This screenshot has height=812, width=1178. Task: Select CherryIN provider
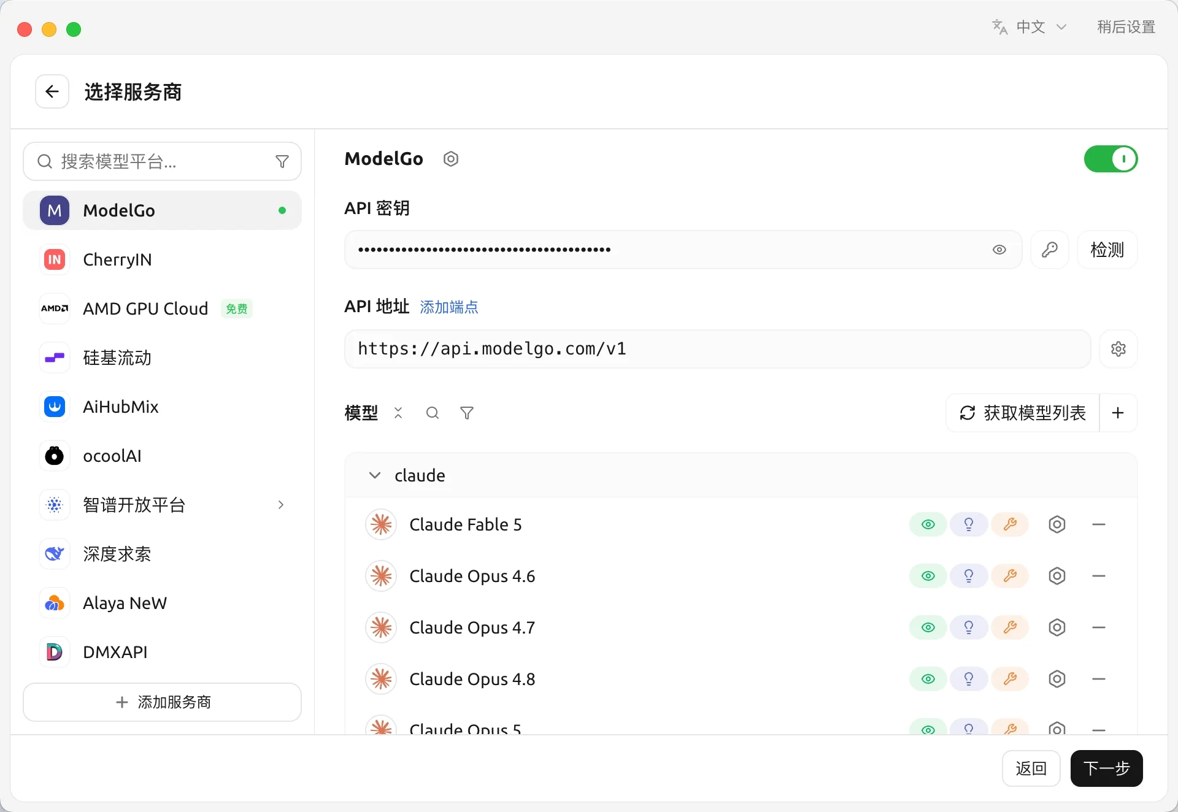tap(162, 259)
